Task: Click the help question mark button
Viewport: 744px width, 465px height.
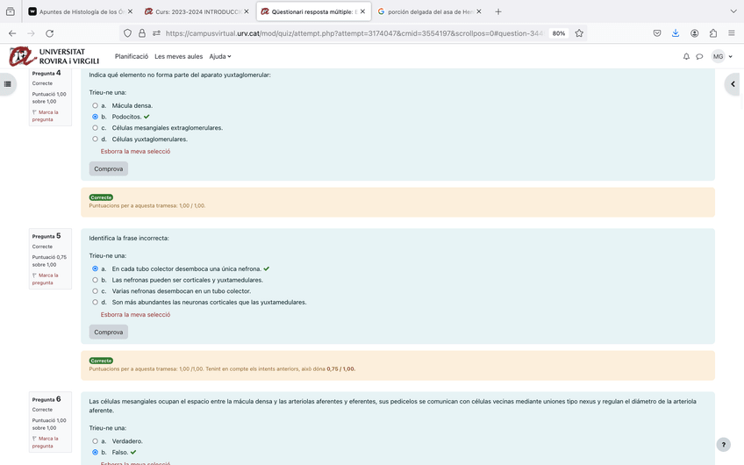Action: click(x=723, y=445)
